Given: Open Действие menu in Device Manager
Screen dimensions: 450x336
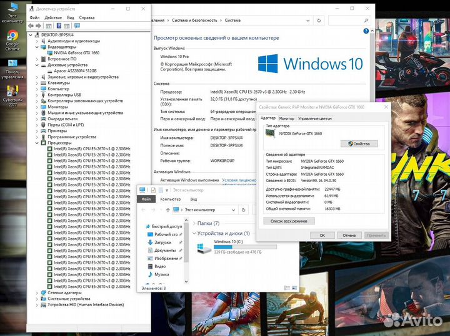Looking at the screenshot, I should [53, 17].
